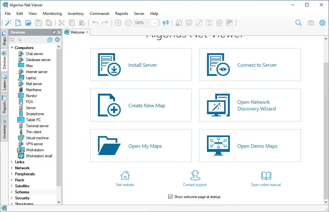Open the Monitoring menu
The width and height of the screenshot is (329, 212).
[52, 14]
